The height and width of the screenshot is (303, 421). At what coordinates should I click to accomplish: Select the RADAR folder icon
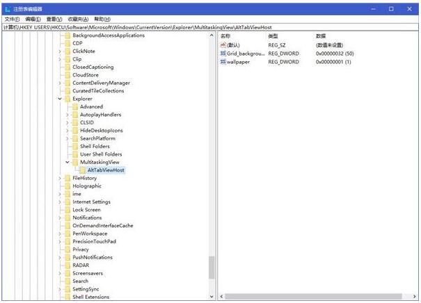click(67, 265)
